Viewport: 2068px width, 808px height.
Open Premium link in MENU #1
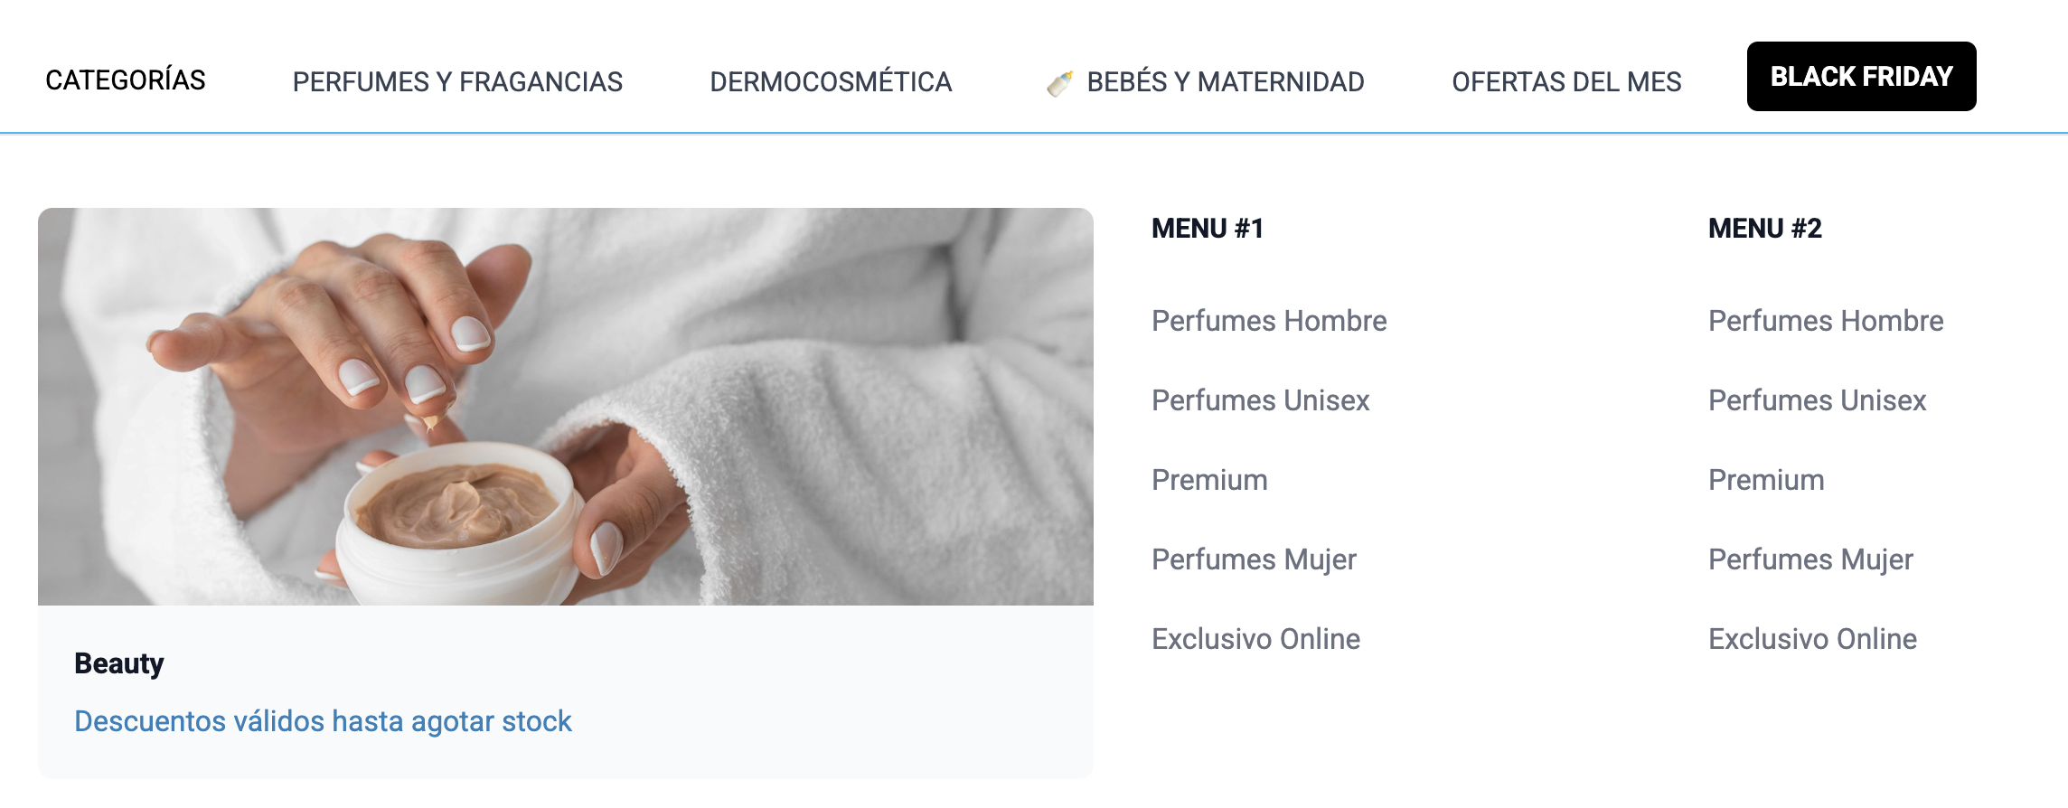[1209, 480]
